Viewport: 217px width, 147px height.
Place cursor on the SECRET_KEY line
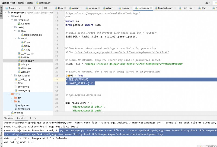point(125,64)
